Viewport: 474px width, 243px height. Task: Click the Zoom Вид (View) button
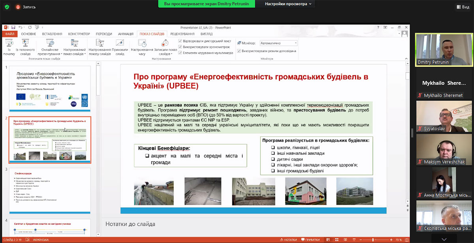[x=463, y=7]
